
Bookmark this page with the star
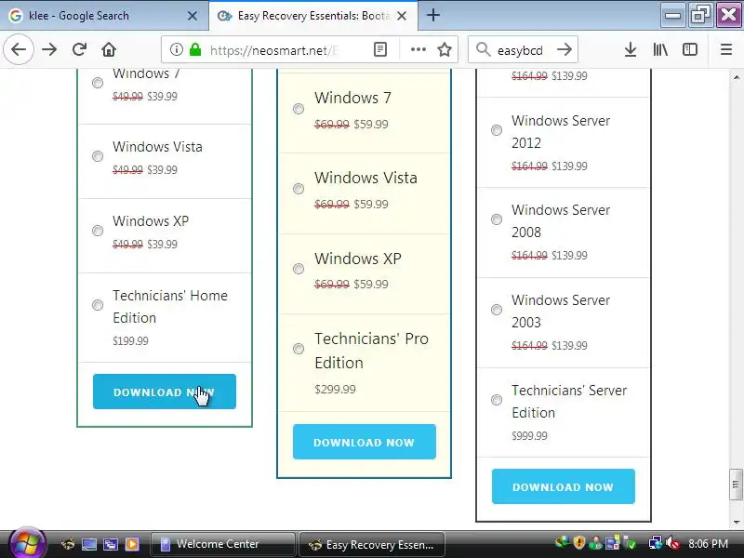point(445,49)
